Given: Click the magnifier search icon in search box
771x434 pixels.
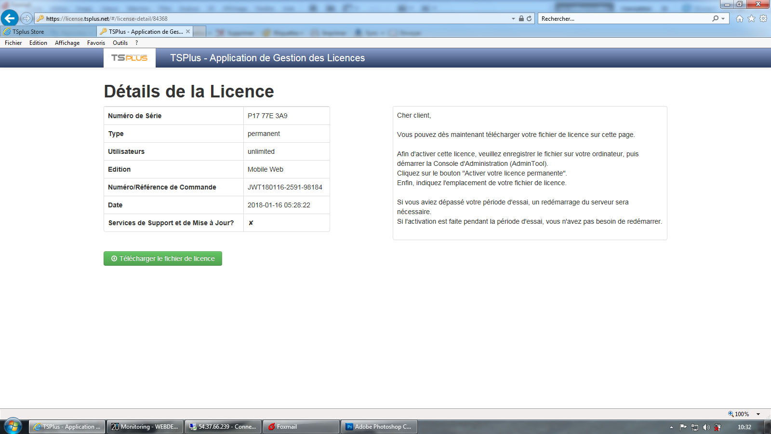Looking at the screenshot, I should click(716, 18).
